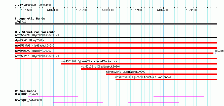This screenshot has width=224, height=106.
Task: Click ruler position 61374100
Action: click(x=191, y=10)
